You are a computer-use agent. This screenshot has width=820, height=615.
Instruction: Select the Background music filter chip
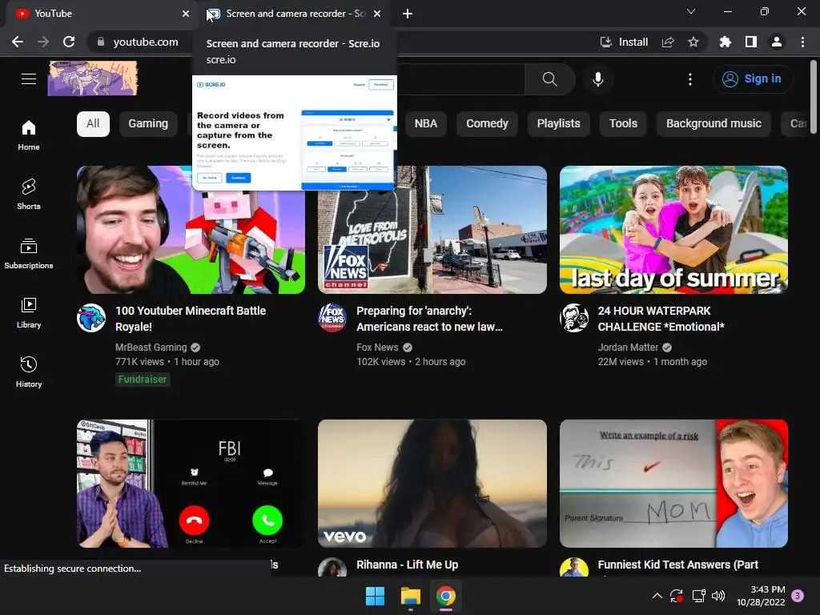(713, 124)
